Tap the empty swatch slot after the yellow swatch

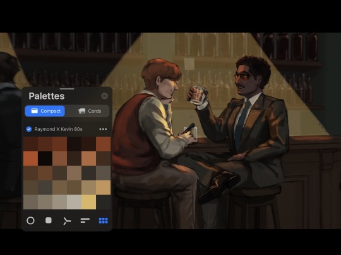pos(104,202)
